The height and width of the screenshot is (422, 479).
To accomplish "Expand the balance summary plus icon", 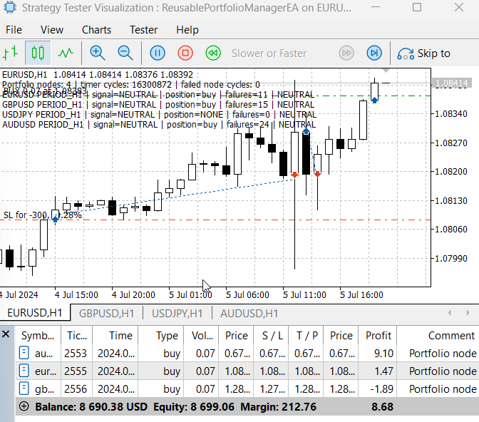I will pyautogui.click(x=24, y=406).
